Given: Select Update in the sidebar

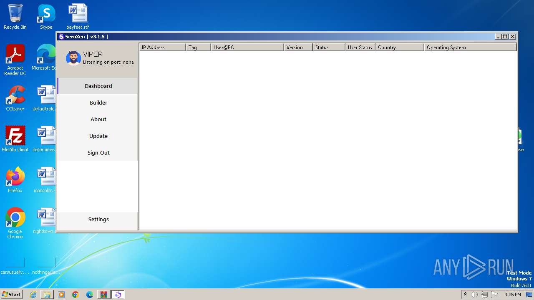Looking at the screenshot, I should [98, 136].
